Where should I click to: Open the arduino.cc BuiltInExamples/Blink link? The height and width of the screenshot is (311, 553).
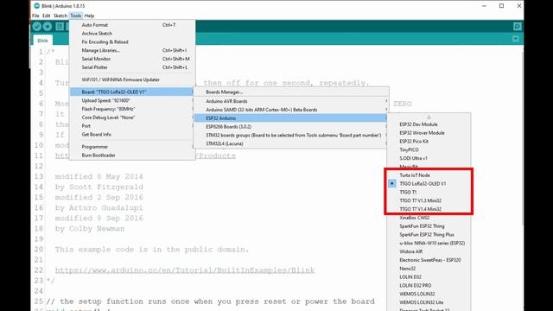pyautogui.click(x=185, y=270)
